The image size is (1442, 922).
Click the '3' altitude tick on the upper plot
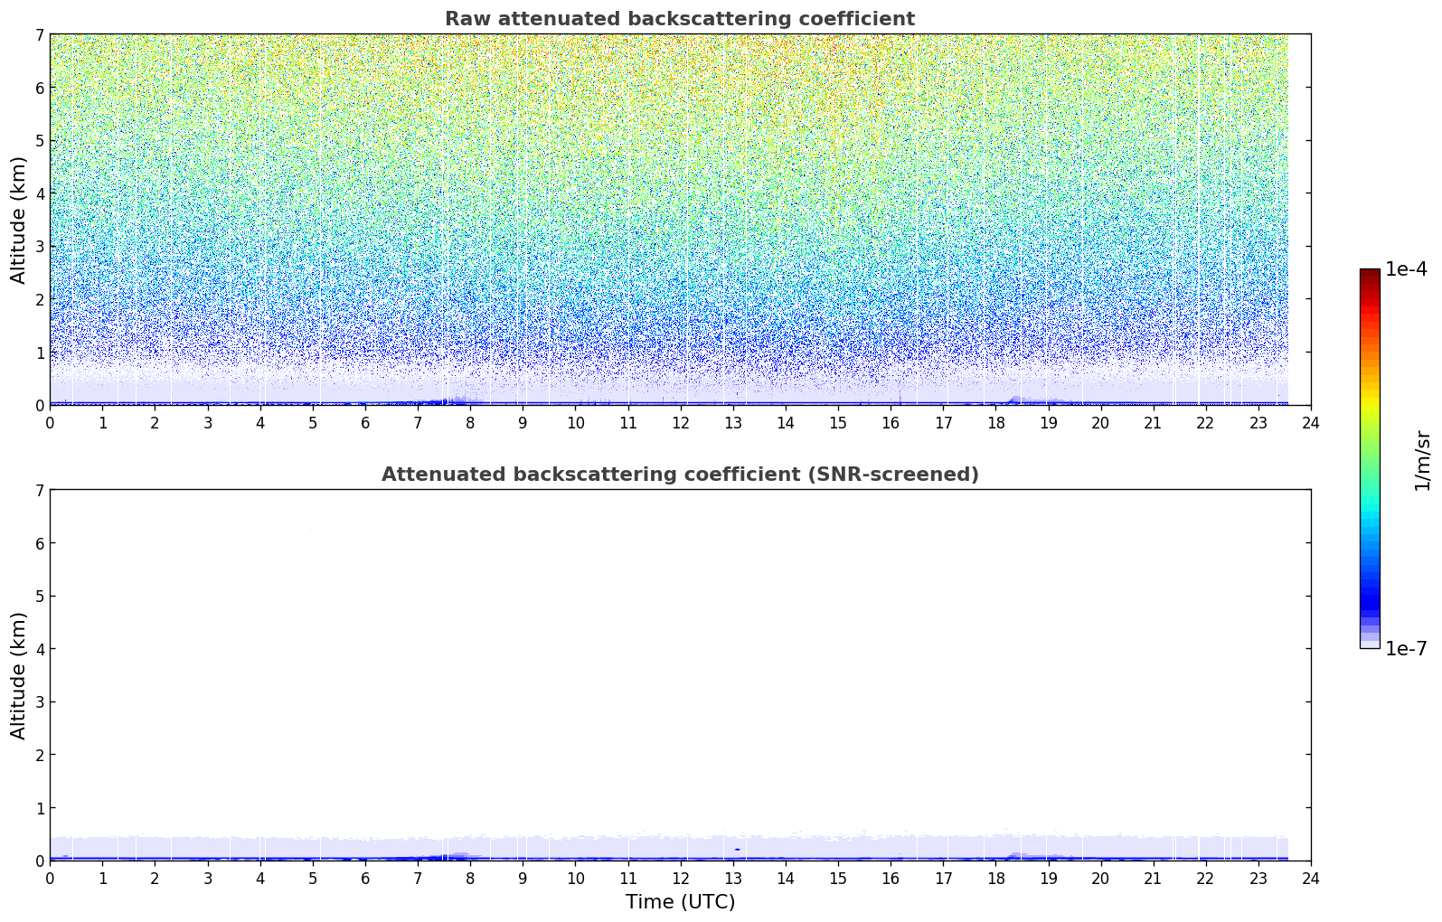point(40,246)
